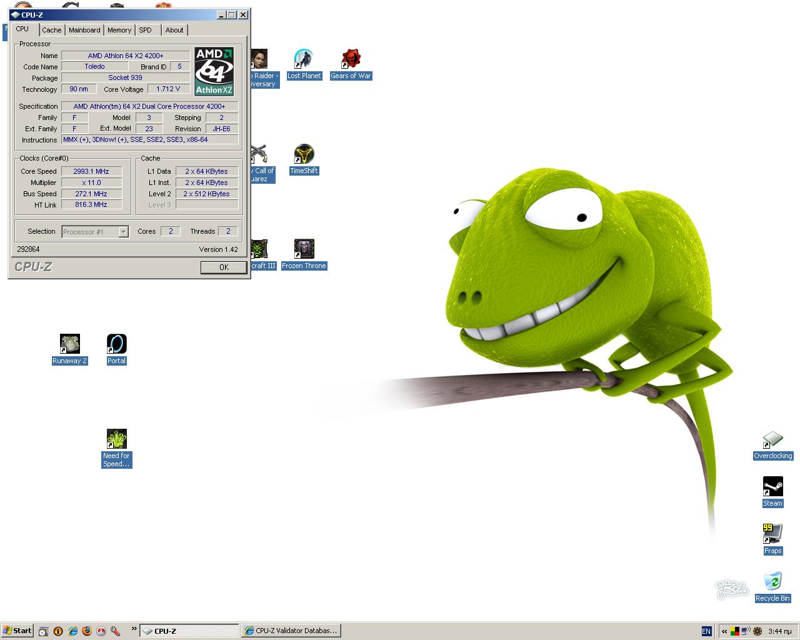Screen dimensions: 800x640
Task: Click the taskbar clock showing 3:44
Action: (780, 631)
